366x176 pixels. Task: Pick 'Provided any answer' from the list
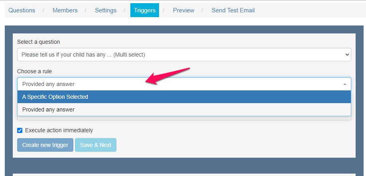click(x=184, y=110)
